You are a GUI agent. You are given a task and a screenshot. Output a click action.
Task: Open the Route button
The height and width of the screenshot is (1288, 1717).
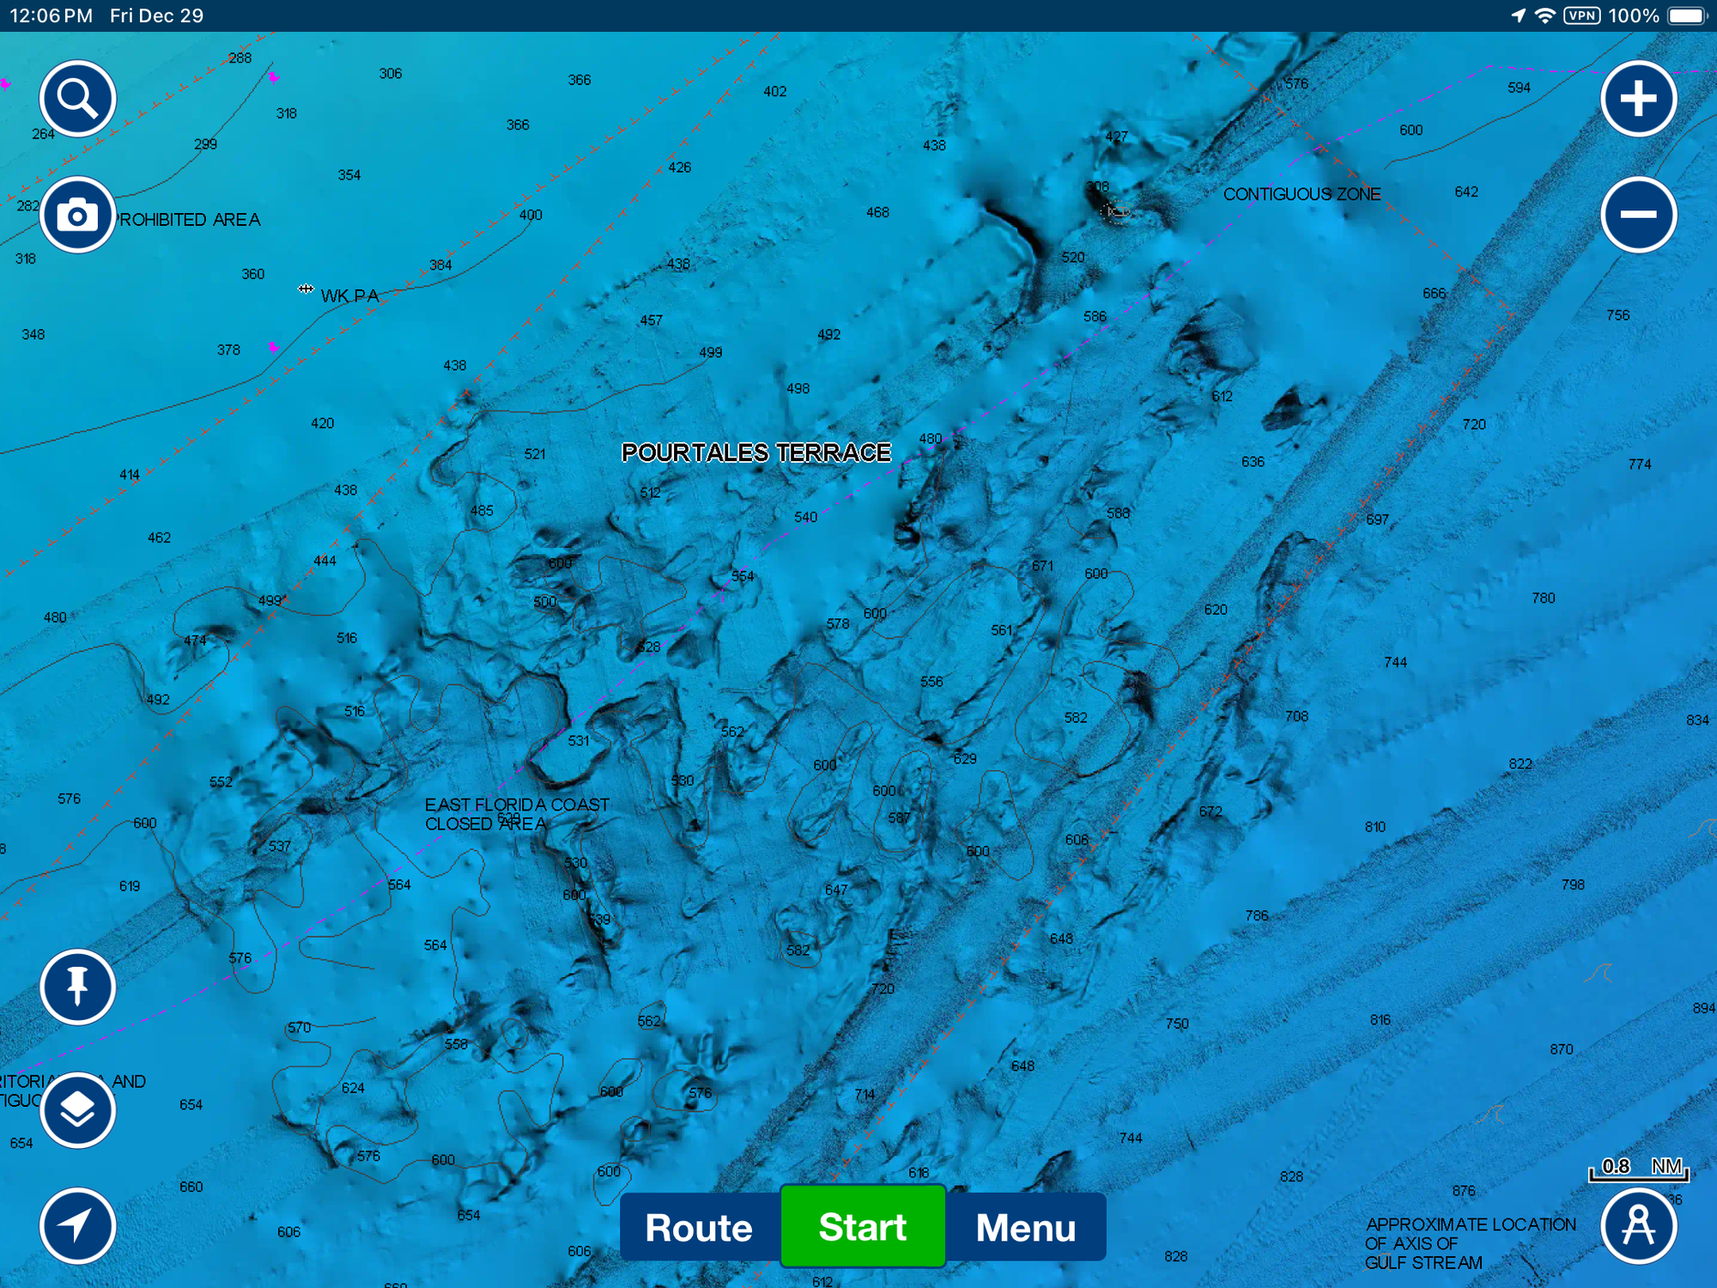click(x=699, y=1227)
